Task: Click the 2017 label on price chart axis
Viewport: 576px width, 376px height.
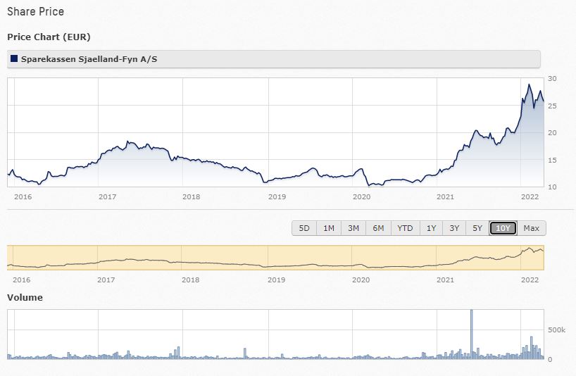Action: (x=107, y=196)
